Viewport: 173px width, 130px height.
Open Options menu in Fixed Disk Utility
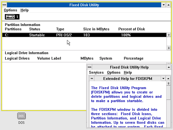pyautogui.click(x=11, y=10)
